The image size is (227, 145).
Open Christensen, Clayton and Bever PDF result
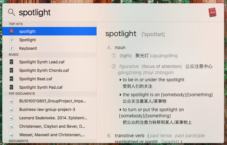coord(49,126)
